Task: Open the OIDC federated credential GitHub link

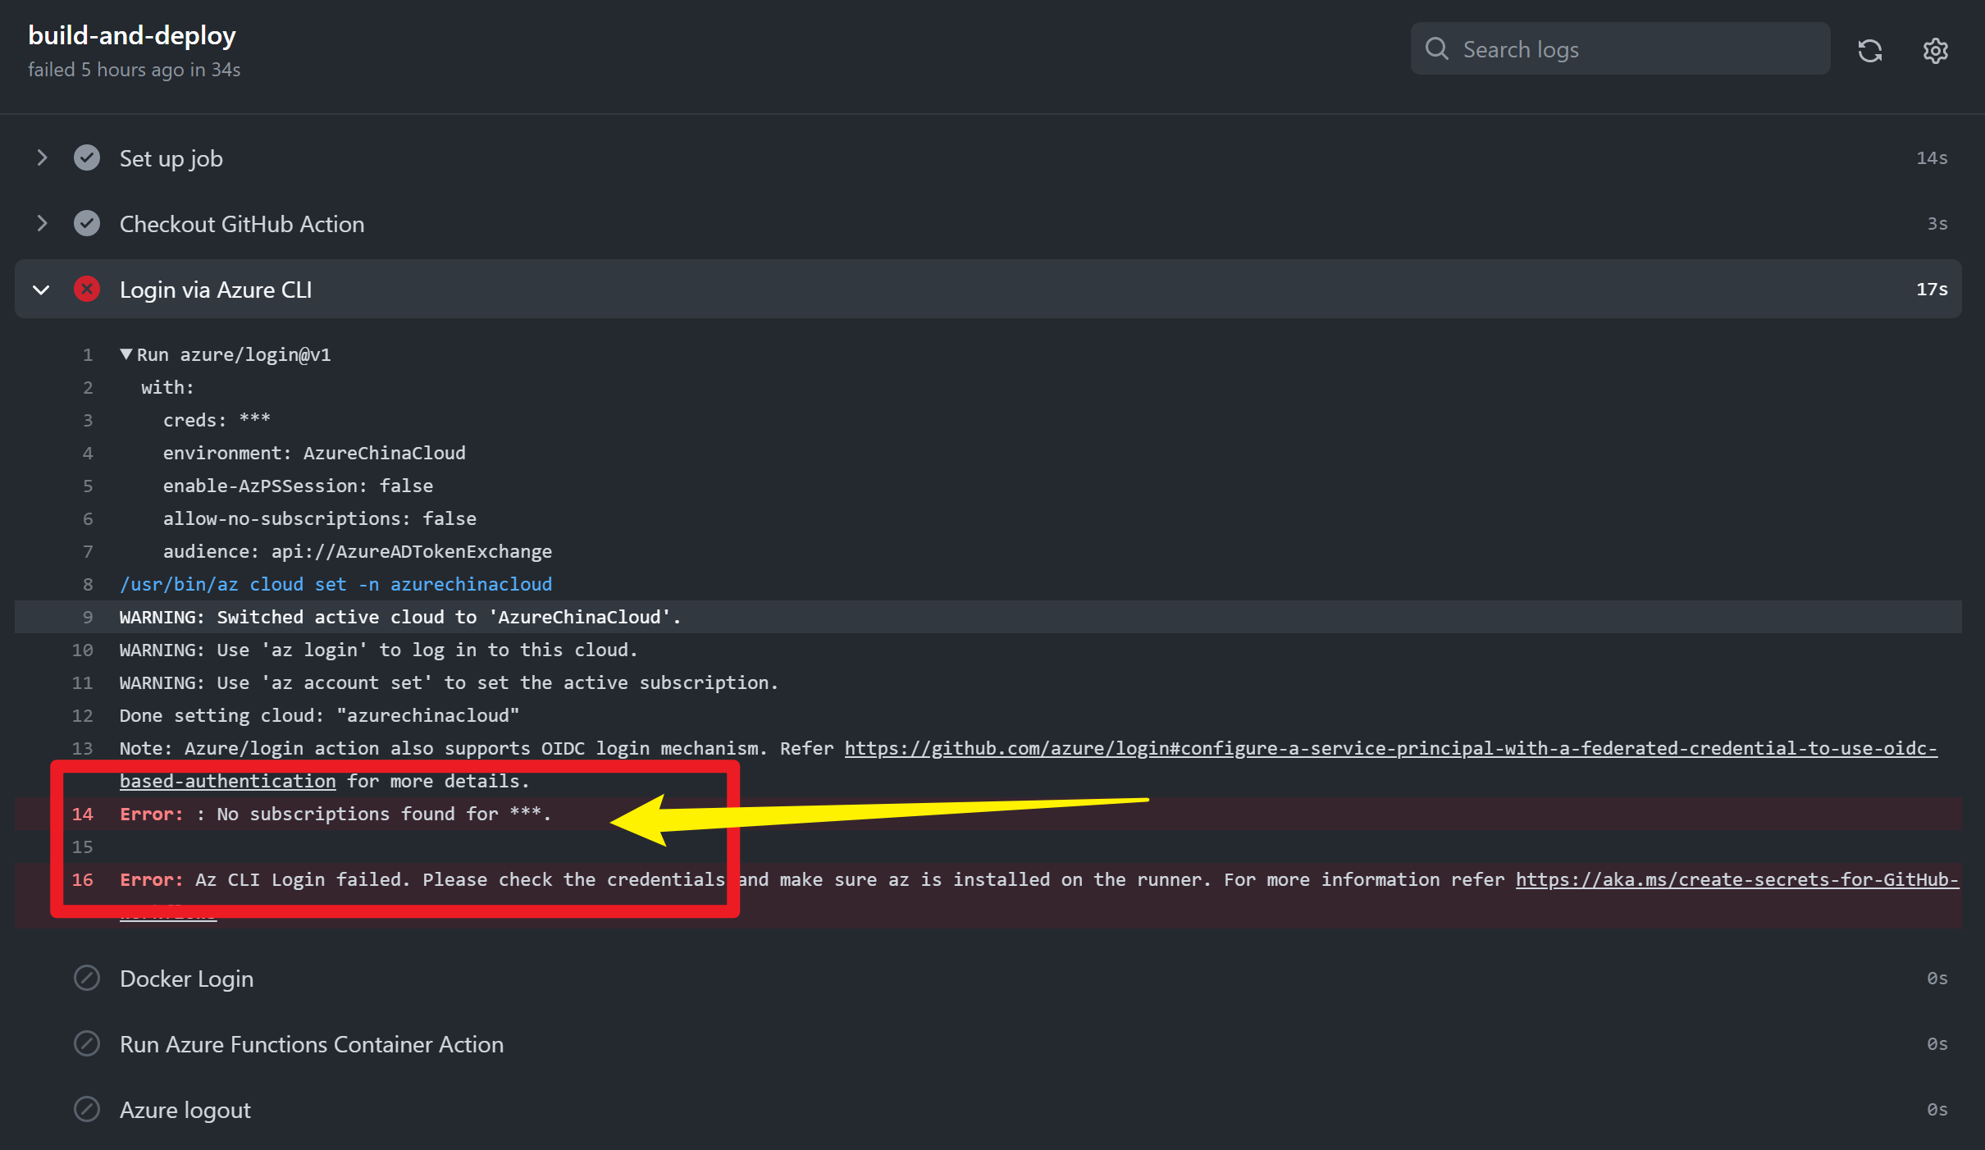Action: click(1389, 748)
